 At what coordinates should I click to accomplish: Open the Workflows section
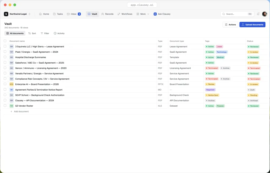[125, 14]
